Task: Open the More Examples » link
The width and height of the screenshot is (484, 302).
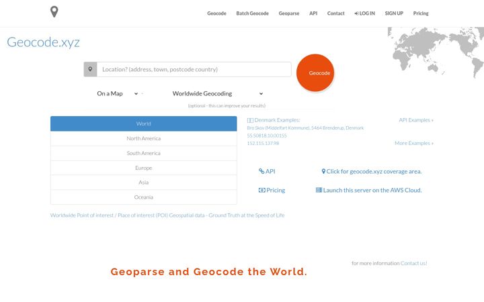Action: [414, 143]
